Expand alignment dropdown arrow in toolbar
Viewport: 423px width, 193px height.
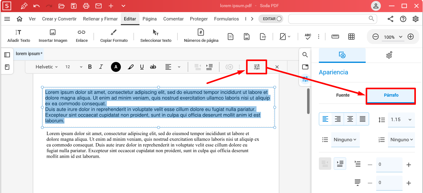point(179,67)
